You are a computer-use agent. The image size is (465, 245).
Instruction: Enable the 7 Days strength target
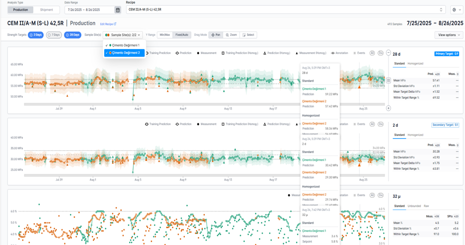(x=54, y=35)
